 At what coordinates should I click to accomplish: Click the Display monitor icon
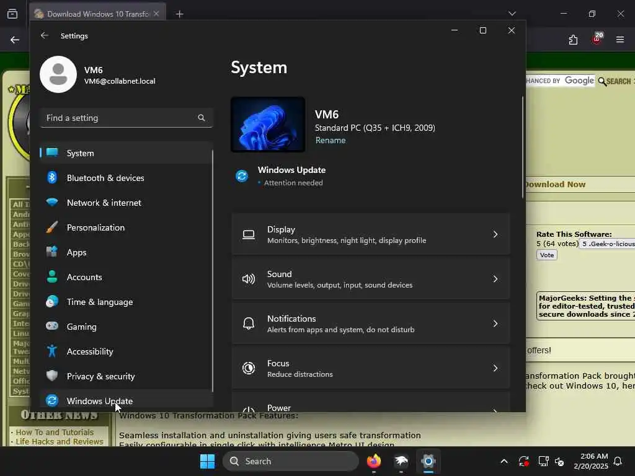[x=248, y=235]
